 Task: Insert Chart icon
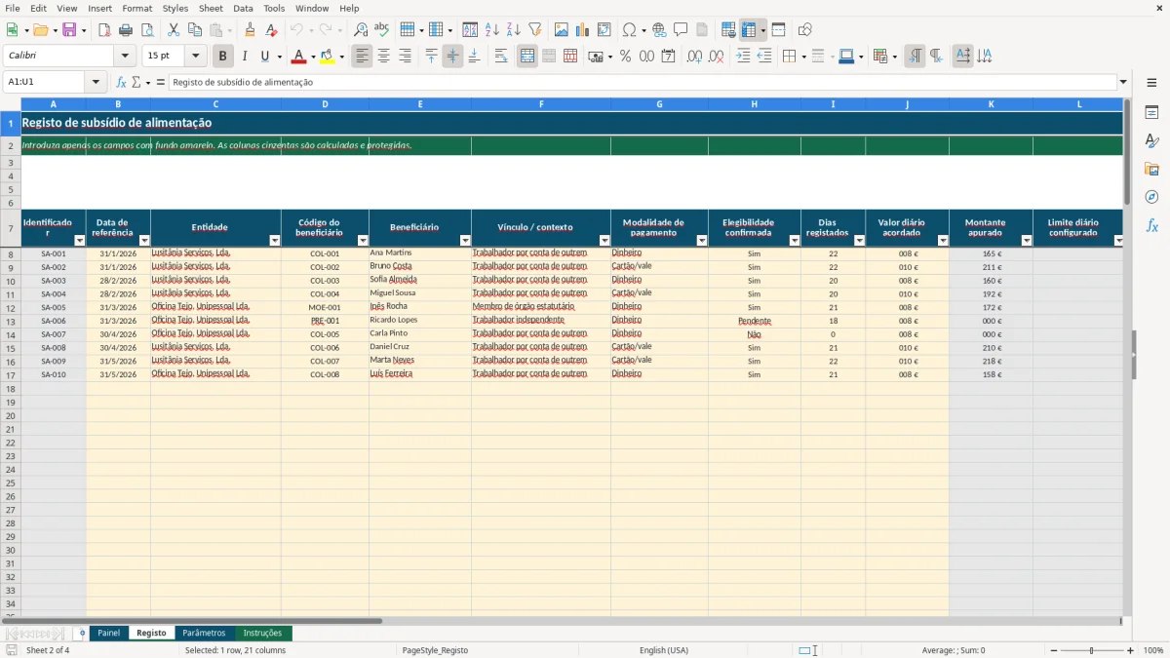[x=583, y=30]
